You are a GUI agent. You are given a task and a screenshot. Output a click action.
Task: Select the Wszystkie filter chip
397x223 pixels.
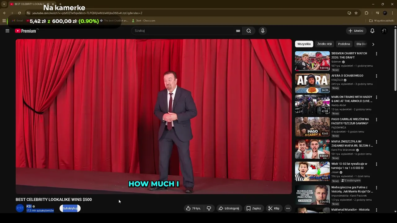pyautogui.click(x=304, y=44)
